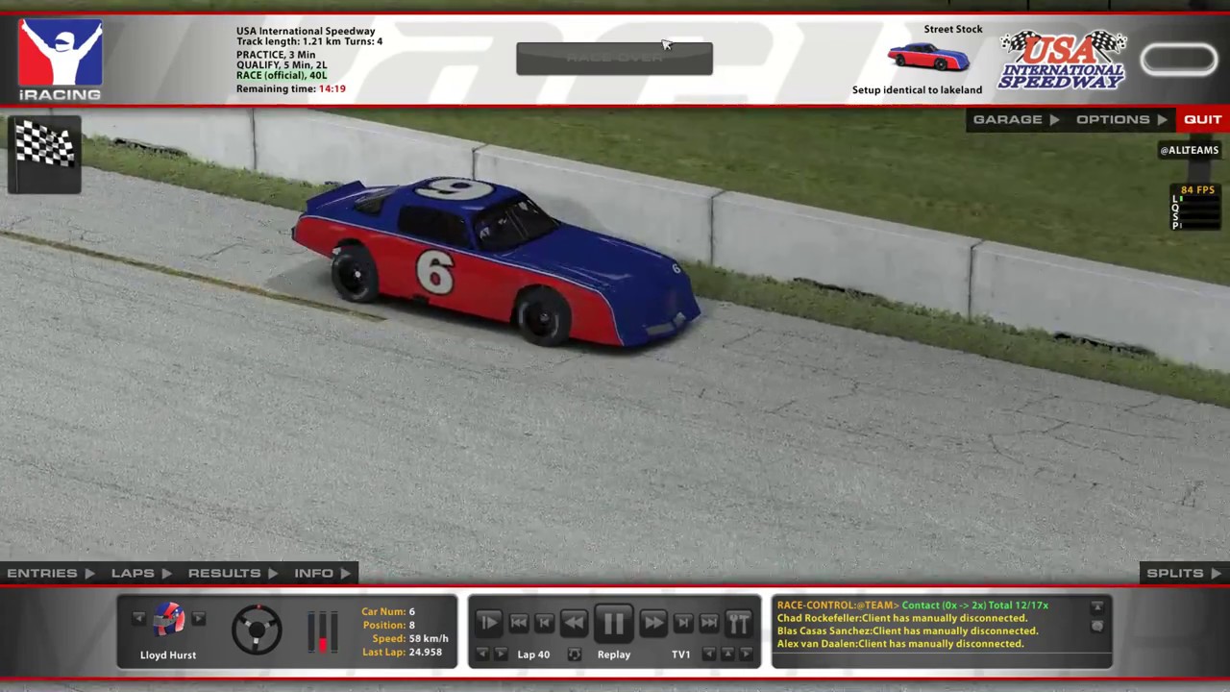Click the 'RACE (official), 40L' session line
The image size is (1230, 692).
pyautogui.click(x=282, y=76)
